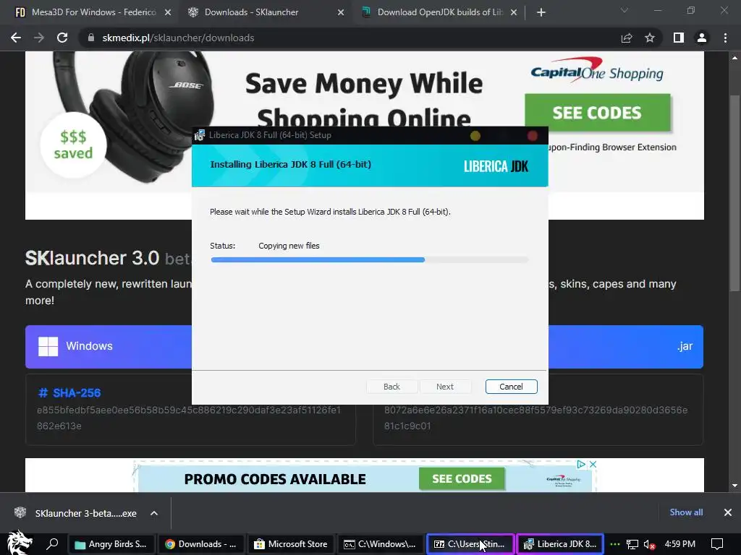This screenshot has width=741, height=555.
Task: Switch to Chrome Downloads taskbar item
Action: 201,544
